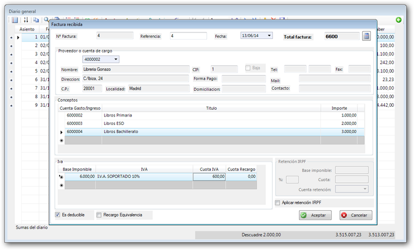Image resolution: width=414 pixels, height=250 pixels.
Task: Click the Localidad field Madrid
Action: pos(159,88)
